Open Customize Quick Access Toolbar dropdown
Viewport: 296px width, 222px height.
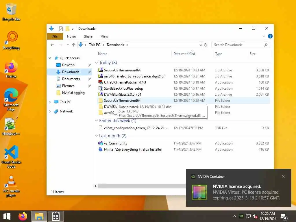tap(73, 29)
